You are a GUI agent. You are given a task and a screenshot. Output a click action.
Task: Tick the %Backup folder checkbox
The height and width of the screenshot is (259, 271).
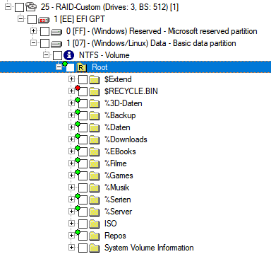click(83, 115)
